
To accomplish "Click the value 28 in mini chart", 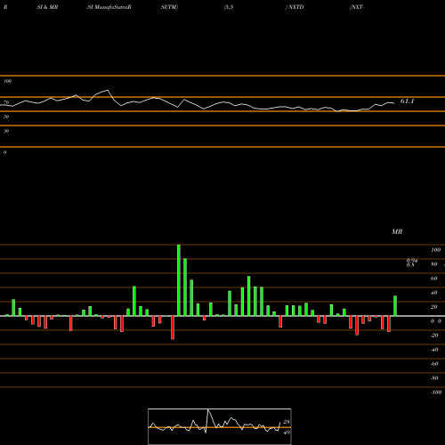I will coord(287,422).
